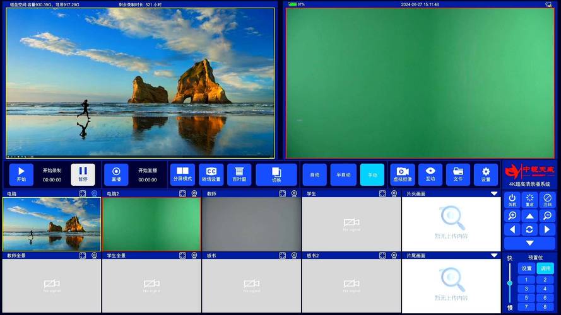Click fullscreen icon on 电脑2 source

click(x=182, y=194)
